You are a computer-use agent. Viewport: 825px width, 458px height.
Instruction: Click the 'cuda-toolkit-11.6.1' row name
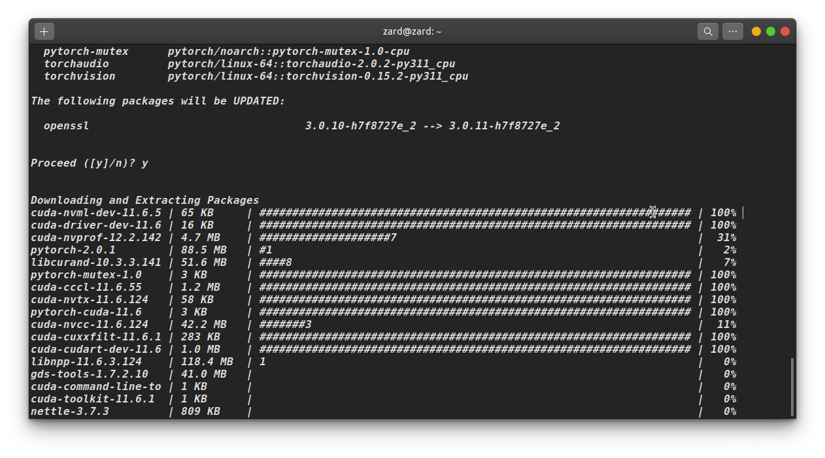click(x=93, y=399)
